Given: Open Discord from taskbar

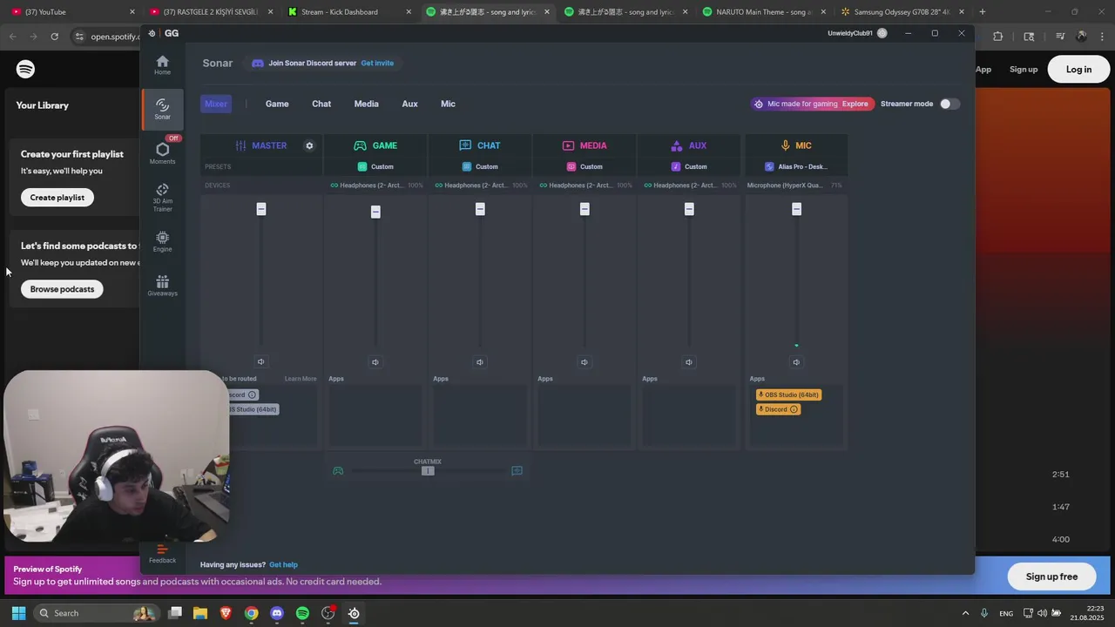Looking at the screenshot, I should 277,613.
